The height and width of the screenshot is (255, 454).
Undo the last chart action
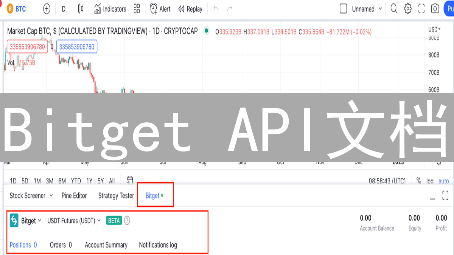click(216, 9)
